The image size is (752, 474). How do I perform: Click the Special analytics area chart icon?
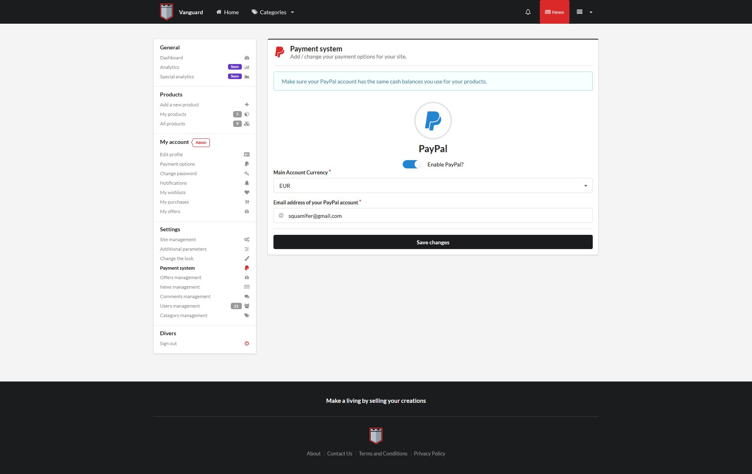tap(247, 77)
